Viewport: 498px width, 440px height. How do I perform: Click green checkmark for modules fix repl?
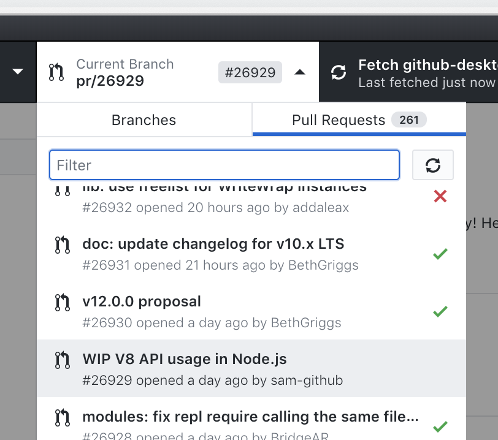pos(440,426)
